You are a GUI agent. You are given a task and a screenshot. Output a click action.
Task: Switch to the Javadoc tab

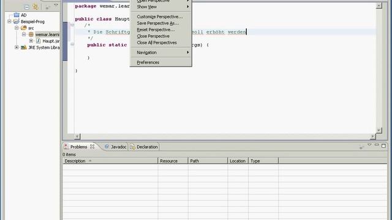pos(116,147)
